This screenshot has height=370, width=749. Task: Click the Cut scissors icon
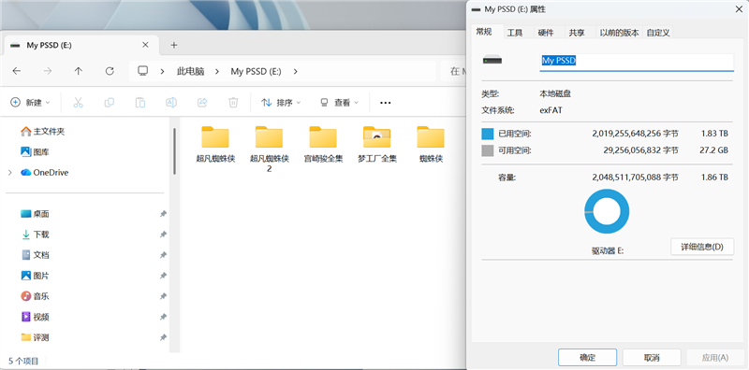(79, 103)
